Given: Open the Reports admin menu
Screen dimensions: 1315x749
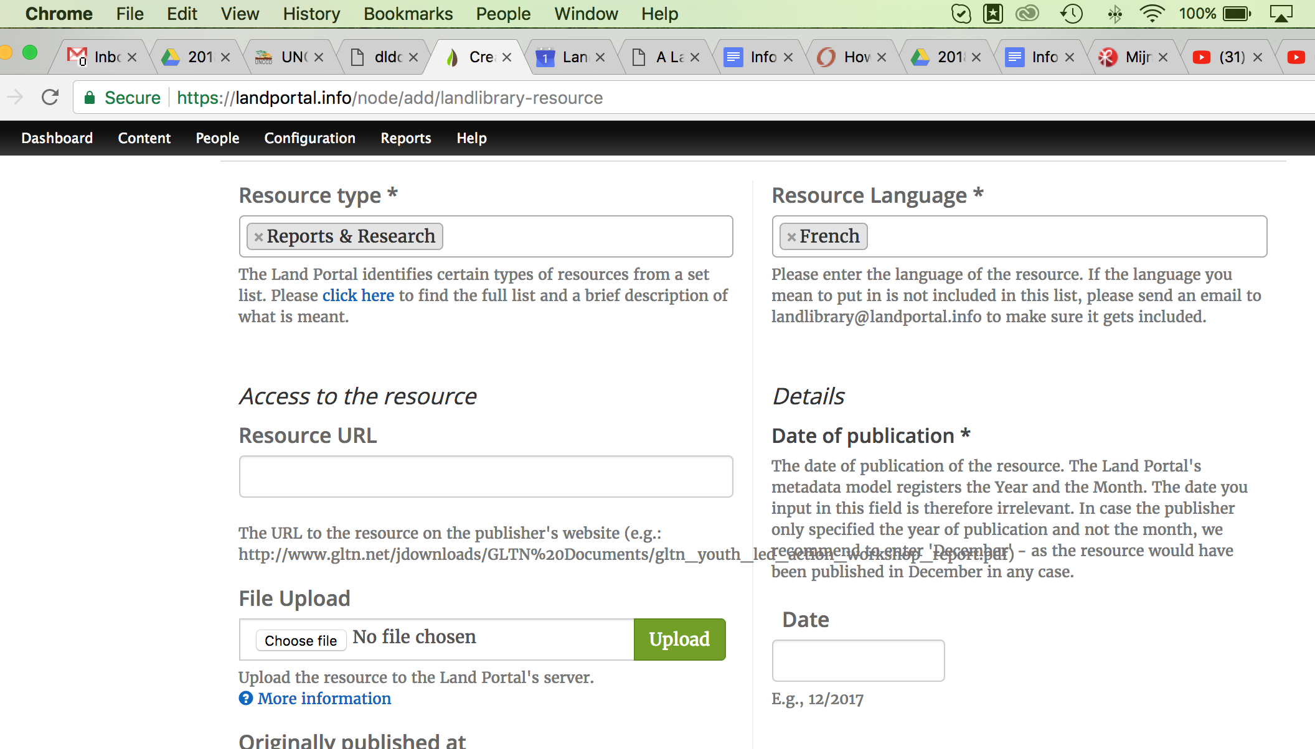Looking at the screenshot, I should click(x=406, y=138).
